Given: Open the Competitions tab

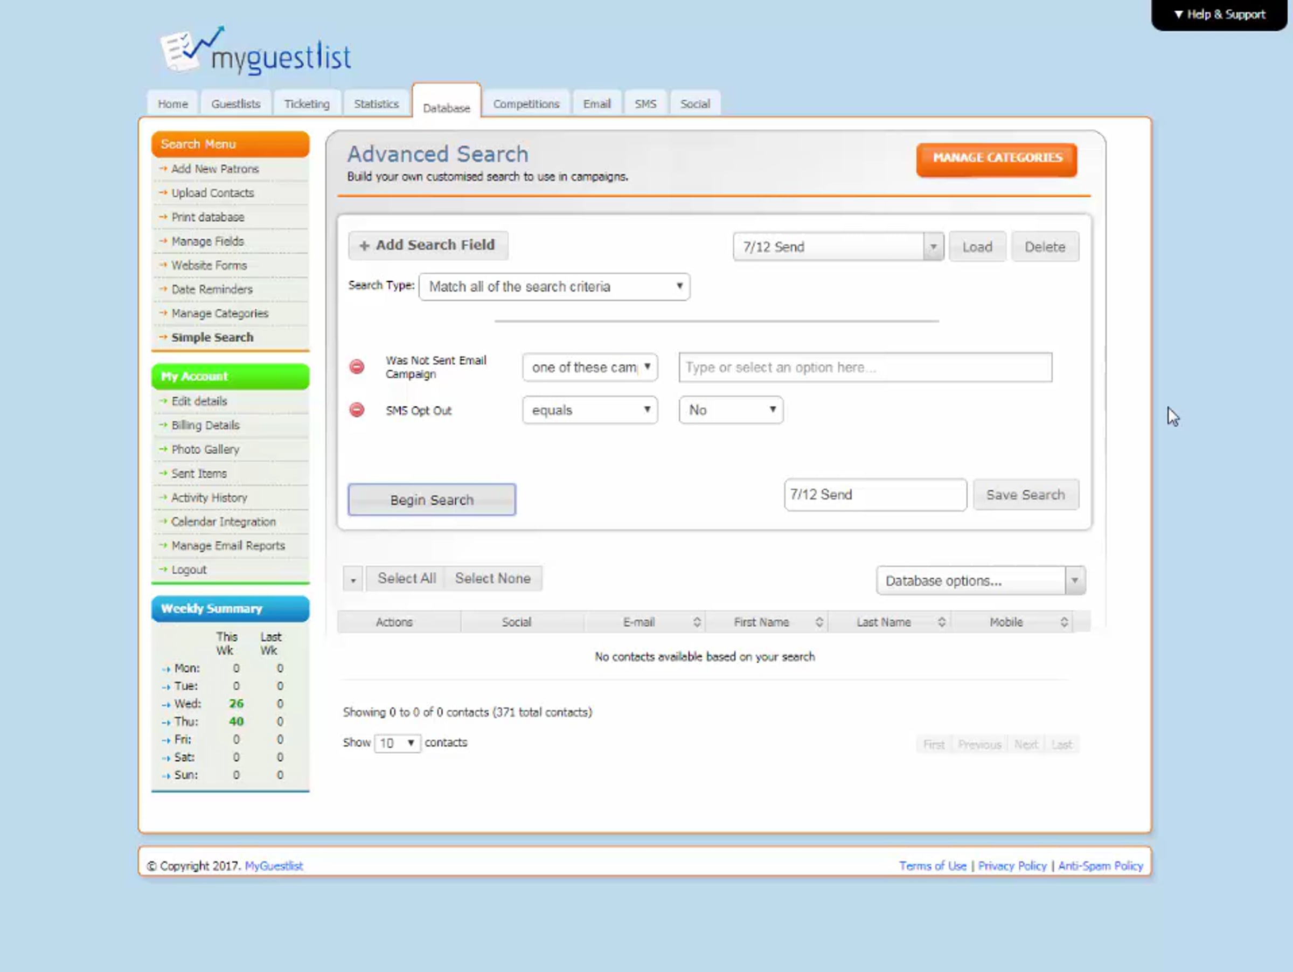Looking at the screenshot, I should coord(525,104).
